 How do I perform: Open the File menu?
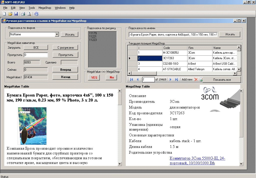point(5,8)
